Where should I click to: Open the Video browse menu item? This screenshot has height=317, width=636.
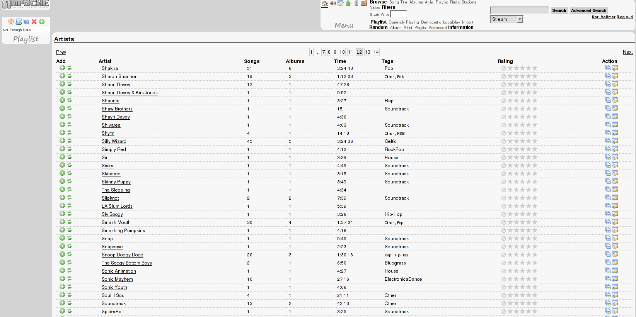(x=375, y=8)
